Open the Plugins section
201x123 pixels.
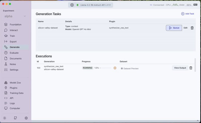click(x=13, y=88)
